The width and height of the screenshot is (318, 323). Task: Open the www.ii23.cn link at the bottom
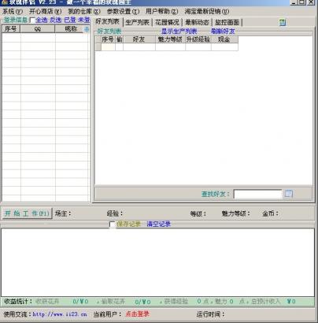[60, 314]
